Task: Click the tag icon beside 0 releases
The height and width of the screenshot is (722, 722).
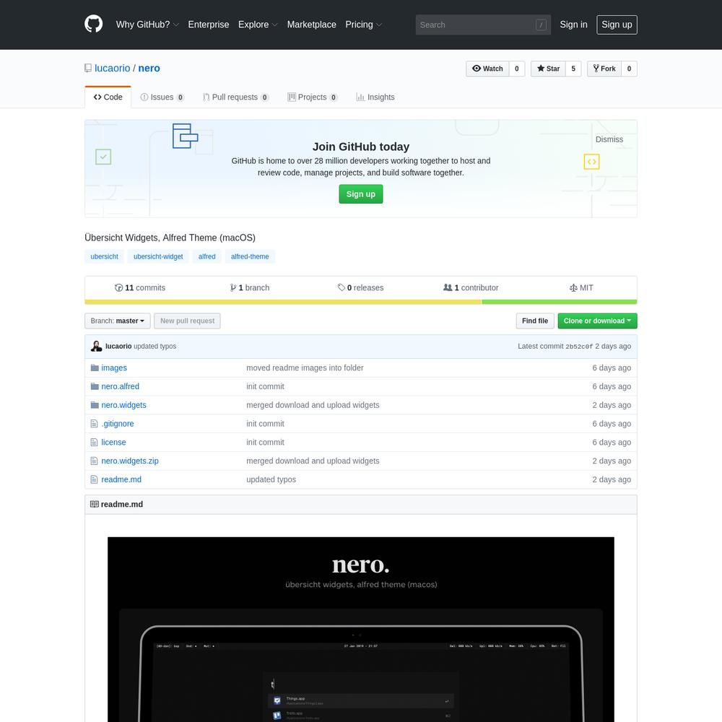Action: (x=342, y=287)
